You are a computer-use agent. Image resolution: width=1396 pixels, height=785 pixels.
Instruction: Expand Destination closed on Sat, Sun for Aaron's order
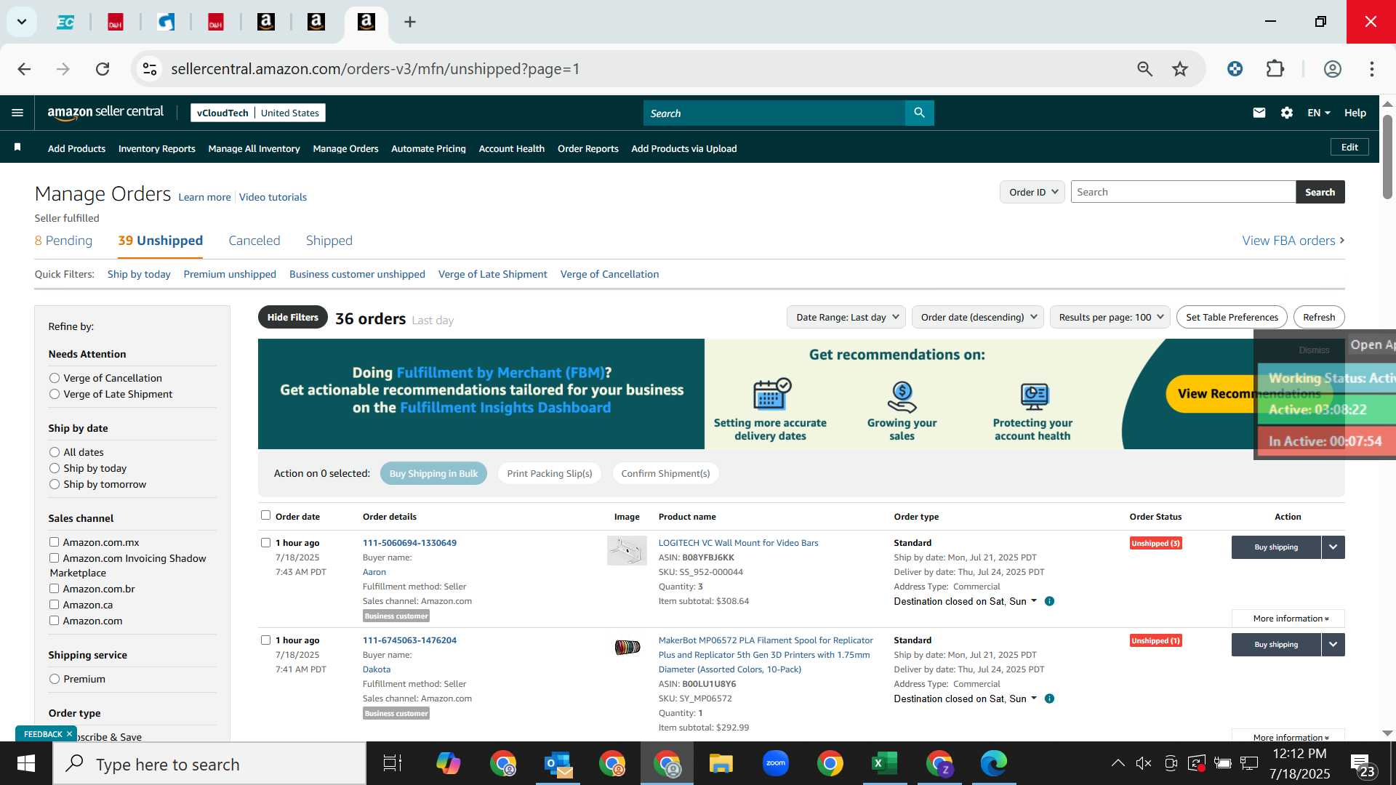pos(965,601)
